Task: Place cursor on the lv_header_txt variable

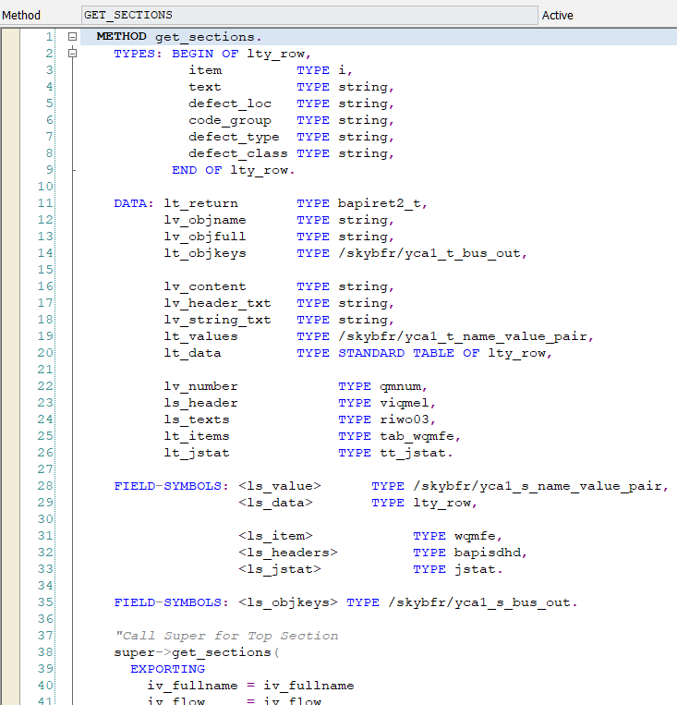Action: click(x=218, y=303)
